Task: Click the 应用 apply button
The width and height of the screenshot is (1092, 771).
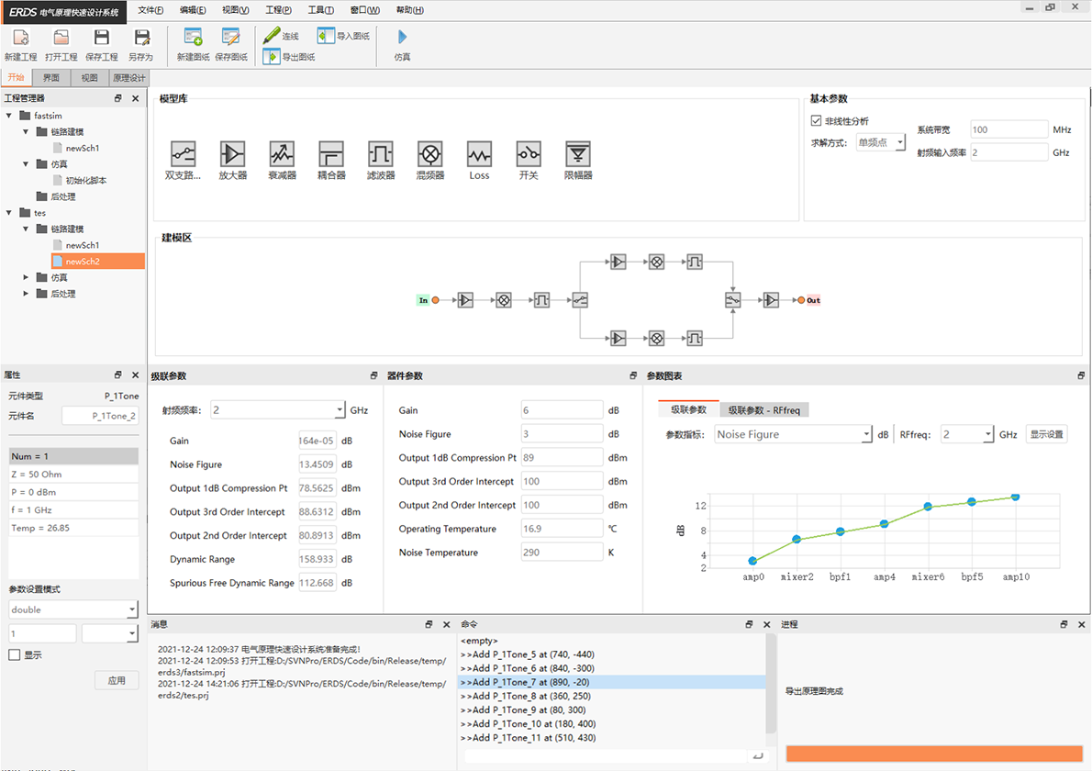Action: (x=117, y=680)
